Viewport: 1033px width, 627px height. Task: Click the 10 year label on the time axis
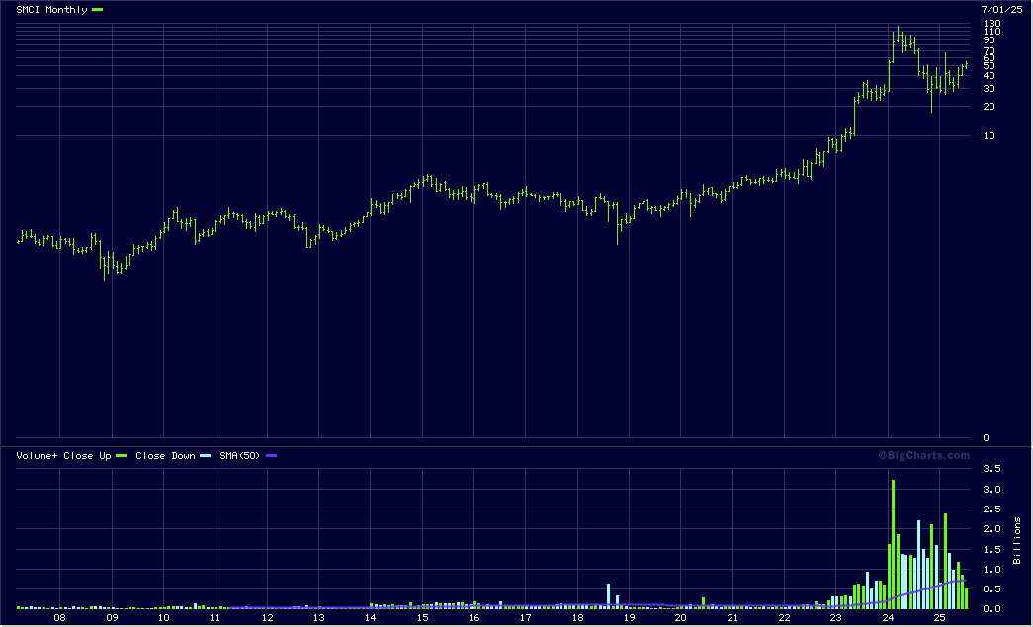pyautogui.click(x=163, y=618)
